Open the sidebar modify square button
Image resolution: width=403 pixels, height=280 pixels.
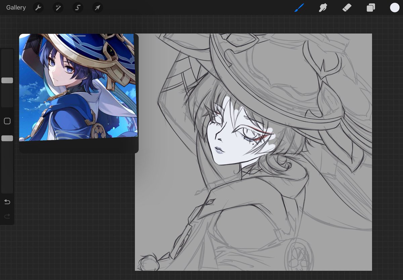[x=7, y=121]
